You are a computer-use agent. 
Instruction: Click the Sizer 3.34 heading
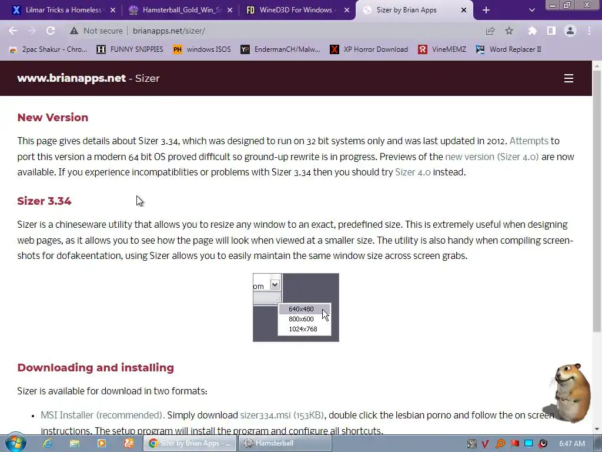(x=44, y=201)
